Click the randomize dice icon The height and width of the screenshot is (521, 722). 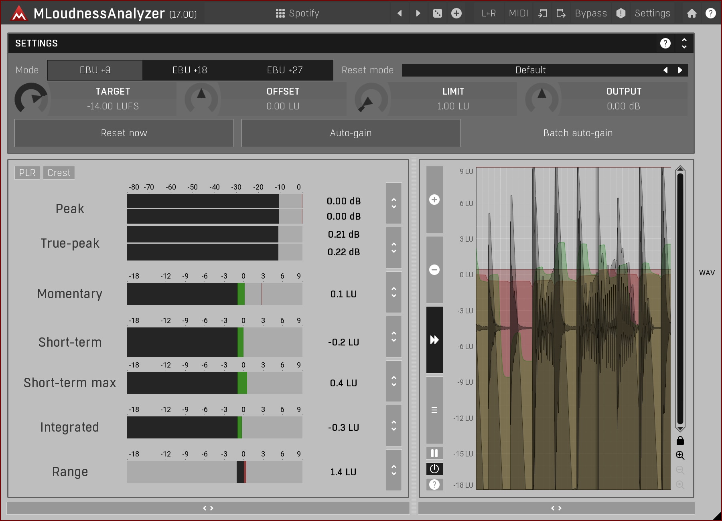[x=437, y=13]
